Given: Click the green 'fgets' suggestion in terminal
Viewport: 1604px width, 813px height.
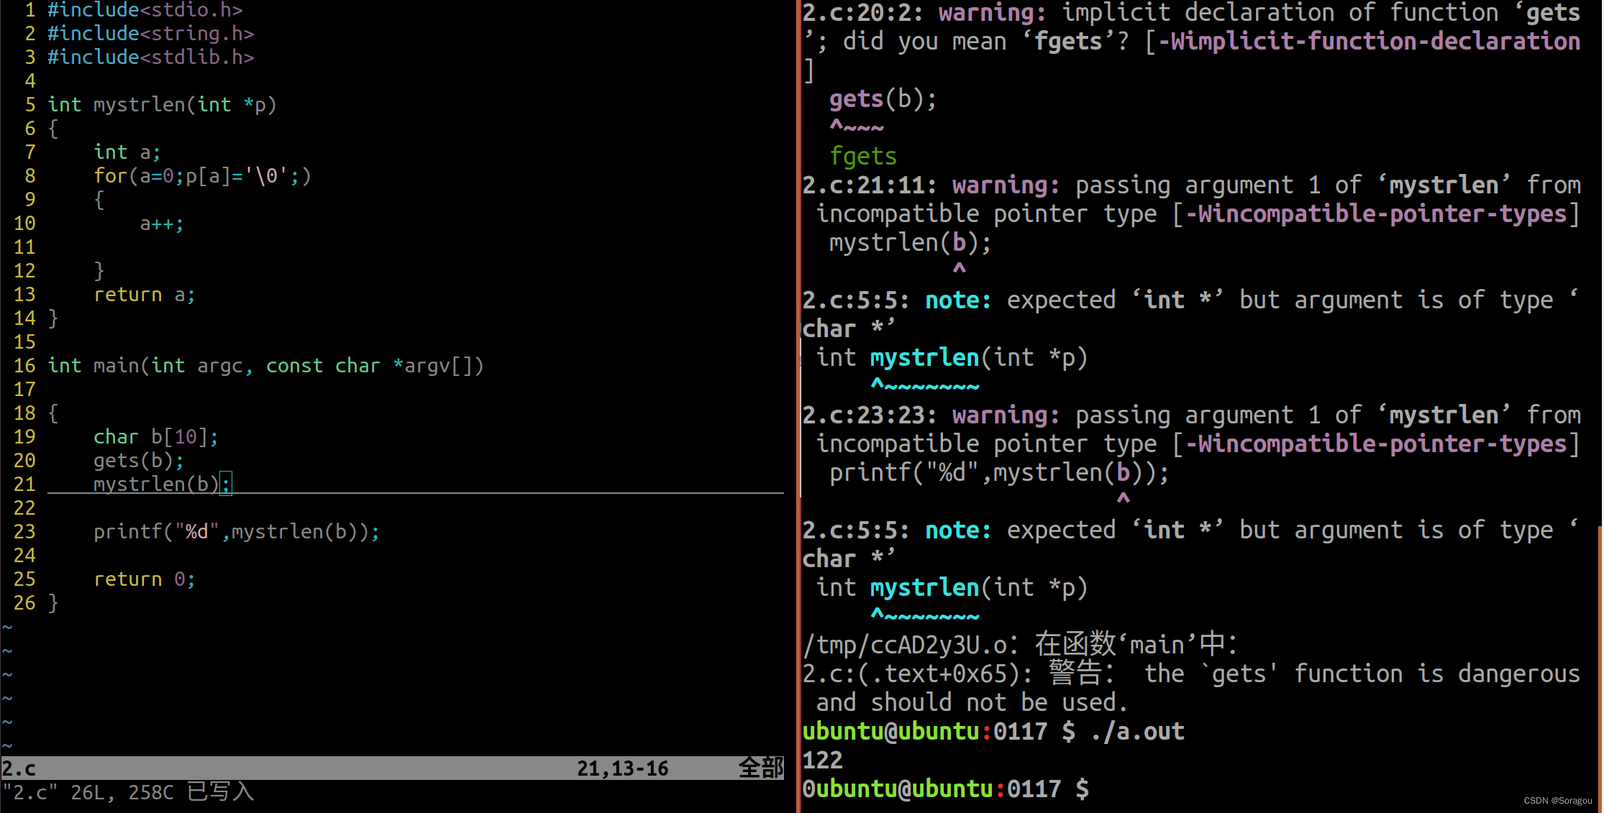Looking at the screenshot, I should (863, 156).
